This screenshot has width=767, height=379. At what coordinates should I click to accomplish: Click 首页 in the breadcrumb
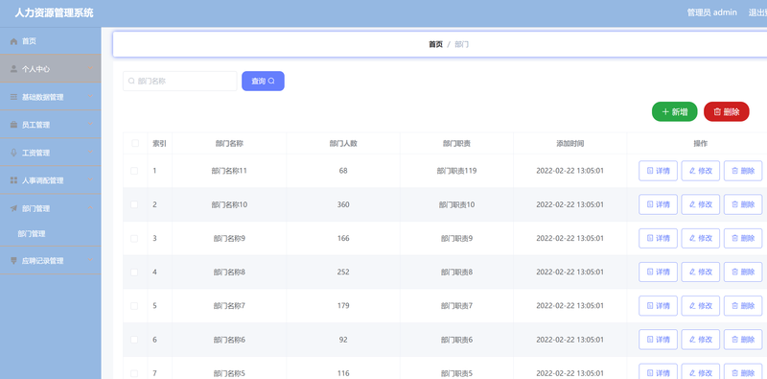pos(436,44)
